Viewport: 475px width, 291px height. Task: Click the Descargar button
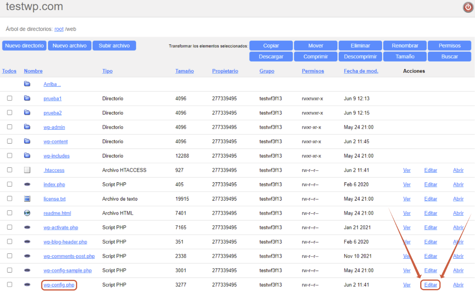pos(271,57)
